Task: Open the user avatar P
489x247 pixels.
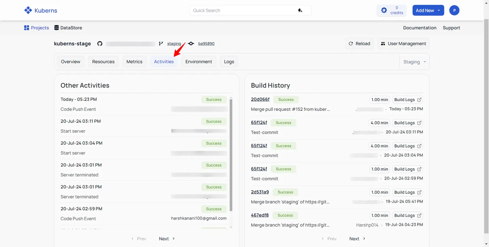Action: (x=454, y=10)
